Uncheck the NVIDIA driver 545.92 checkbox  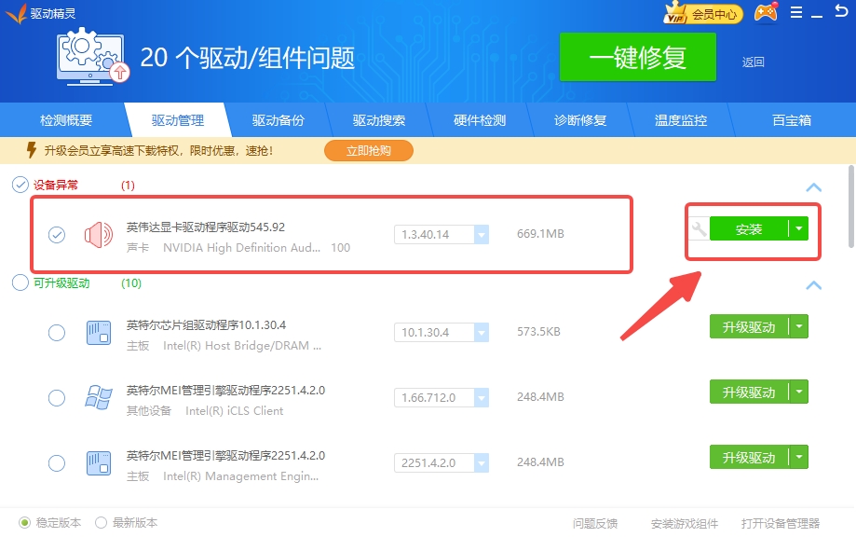[x=57, y=235]
